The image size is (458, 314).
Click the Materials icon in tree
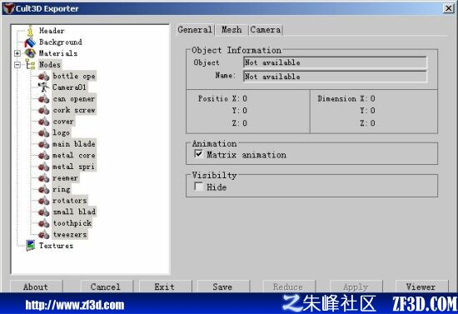pos(30,53)
